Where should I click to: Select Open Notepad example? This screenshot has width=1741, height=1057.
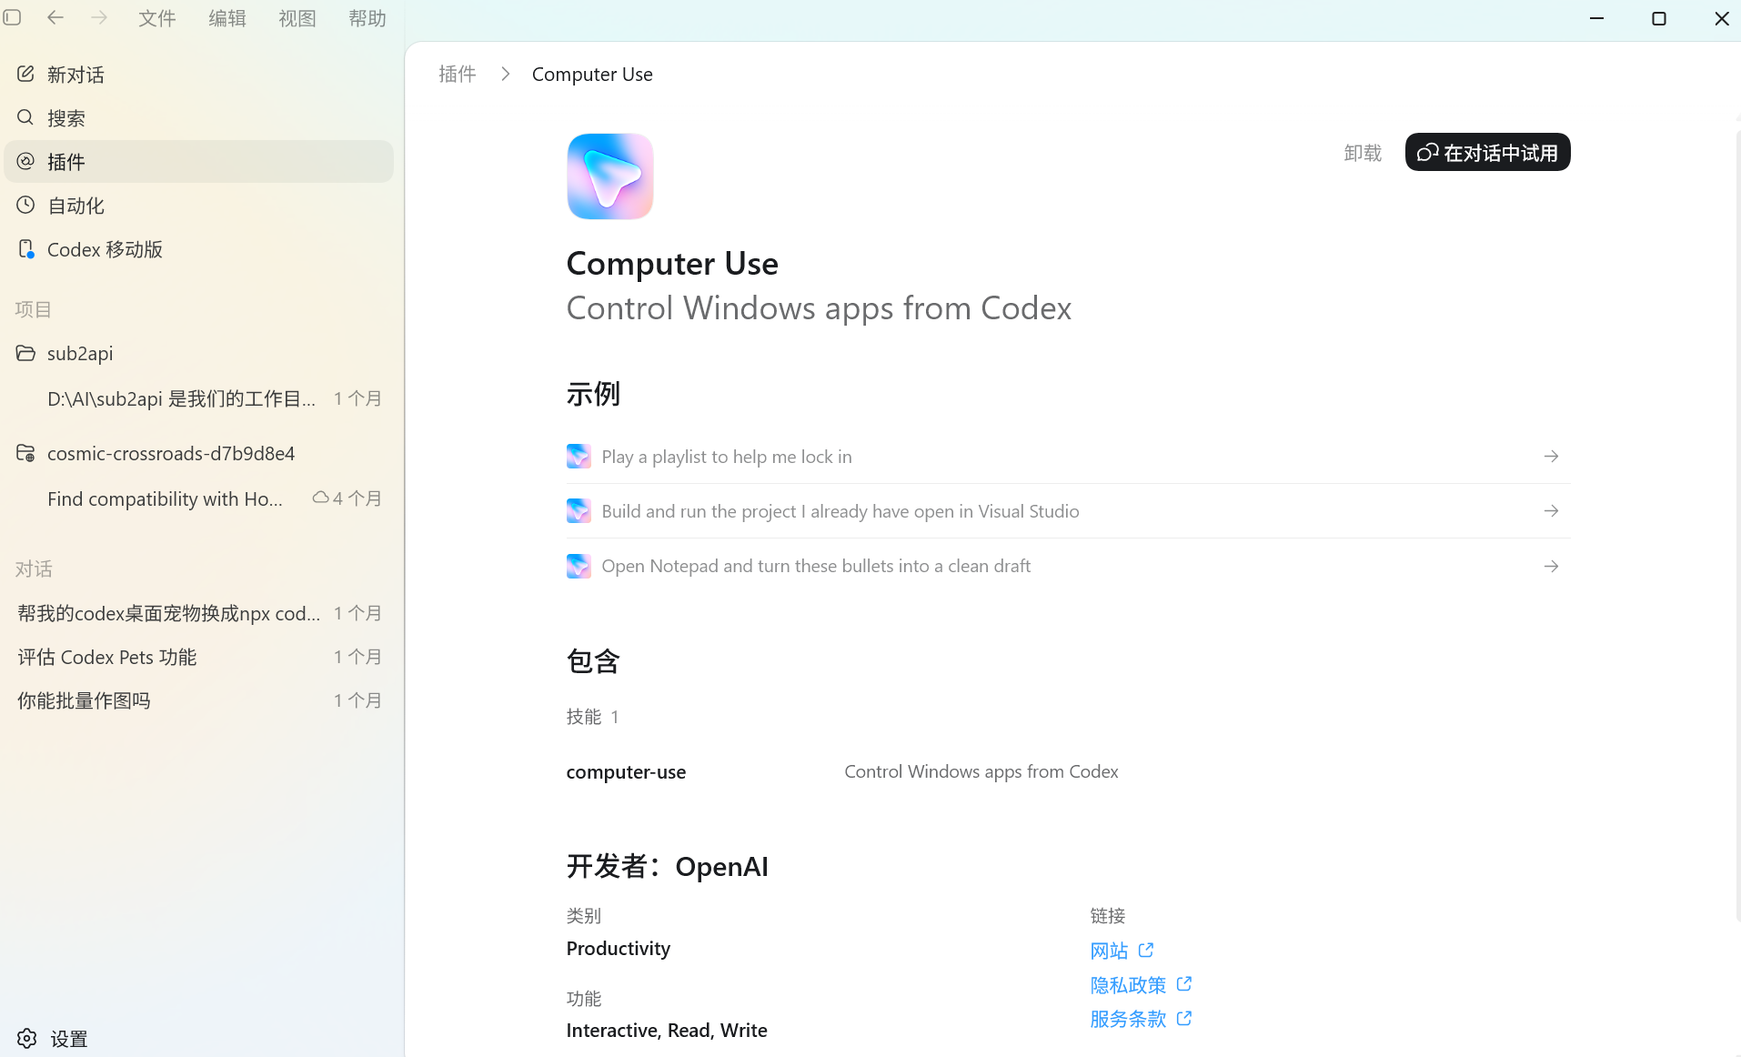tap(1068, 566)
